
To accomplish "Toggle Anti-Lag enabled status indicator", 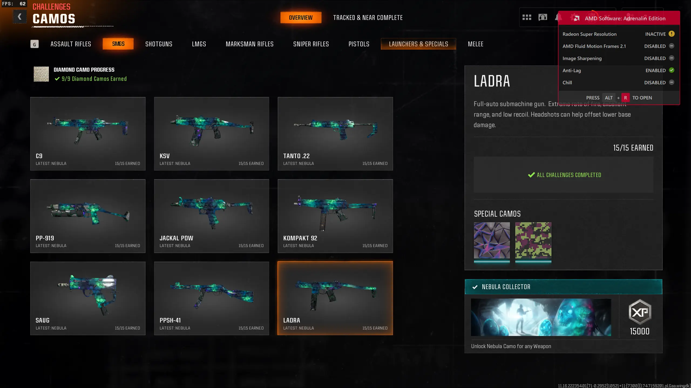I will tap(672, 70).
